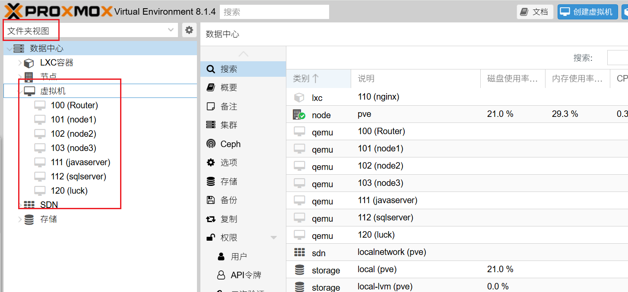Open the 备份 menu item
Image resolution: width=628 pixels, height=292 pixels.
coord(228,200)
